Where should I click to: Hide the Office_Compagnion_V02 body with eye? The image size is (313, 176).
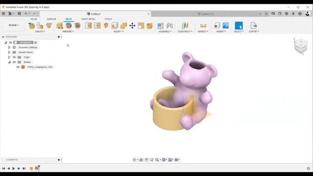point(18,67)
